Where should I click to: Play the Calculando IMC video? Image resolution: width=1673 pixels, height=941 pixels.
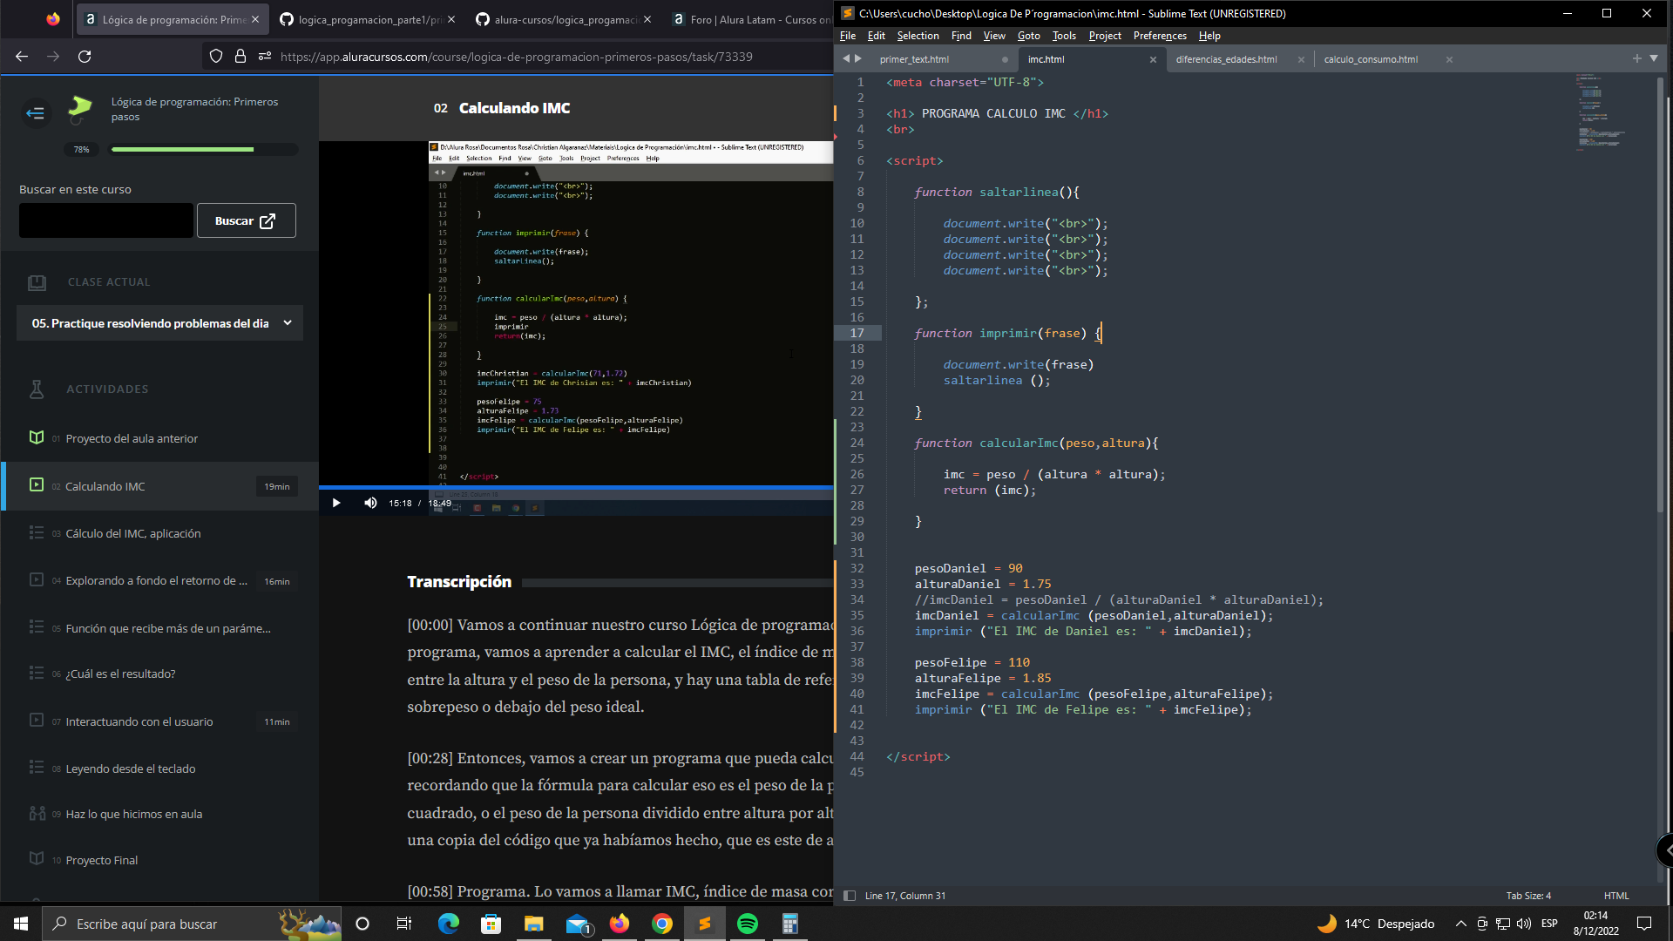pyautogui.click(x=336, y=503)
